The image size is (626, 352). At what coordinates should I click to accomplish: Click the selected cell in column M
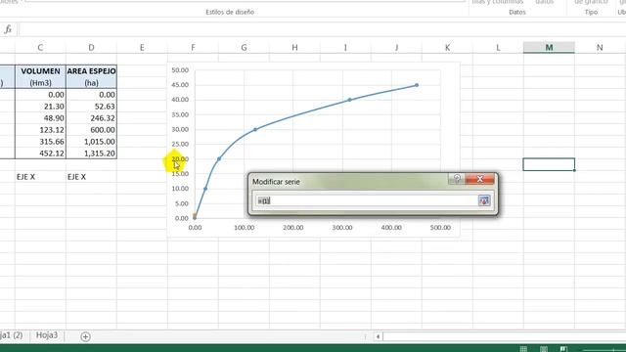(x=549, y=164)
